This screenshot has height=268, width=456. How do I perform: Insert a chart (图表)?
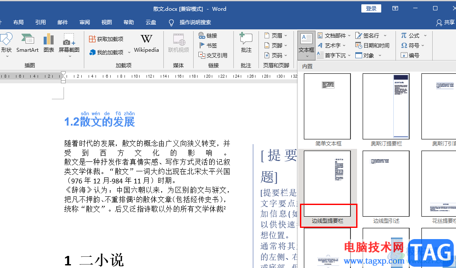(x=48, y=43)
